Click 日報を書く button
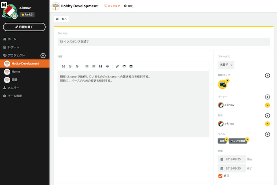 [x=24, y=27]
